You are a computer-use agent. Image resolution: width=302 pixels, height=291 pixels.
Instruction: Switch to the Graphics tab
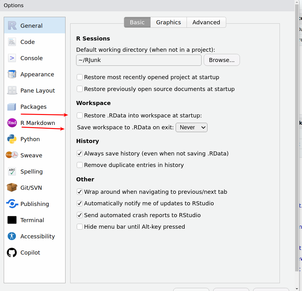168,22
